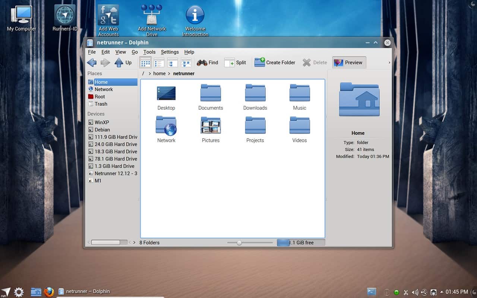The height and width of the screenshot is (298, 477).
Task: Open My Computer desktop icon
Action: (x=22, y=19)
